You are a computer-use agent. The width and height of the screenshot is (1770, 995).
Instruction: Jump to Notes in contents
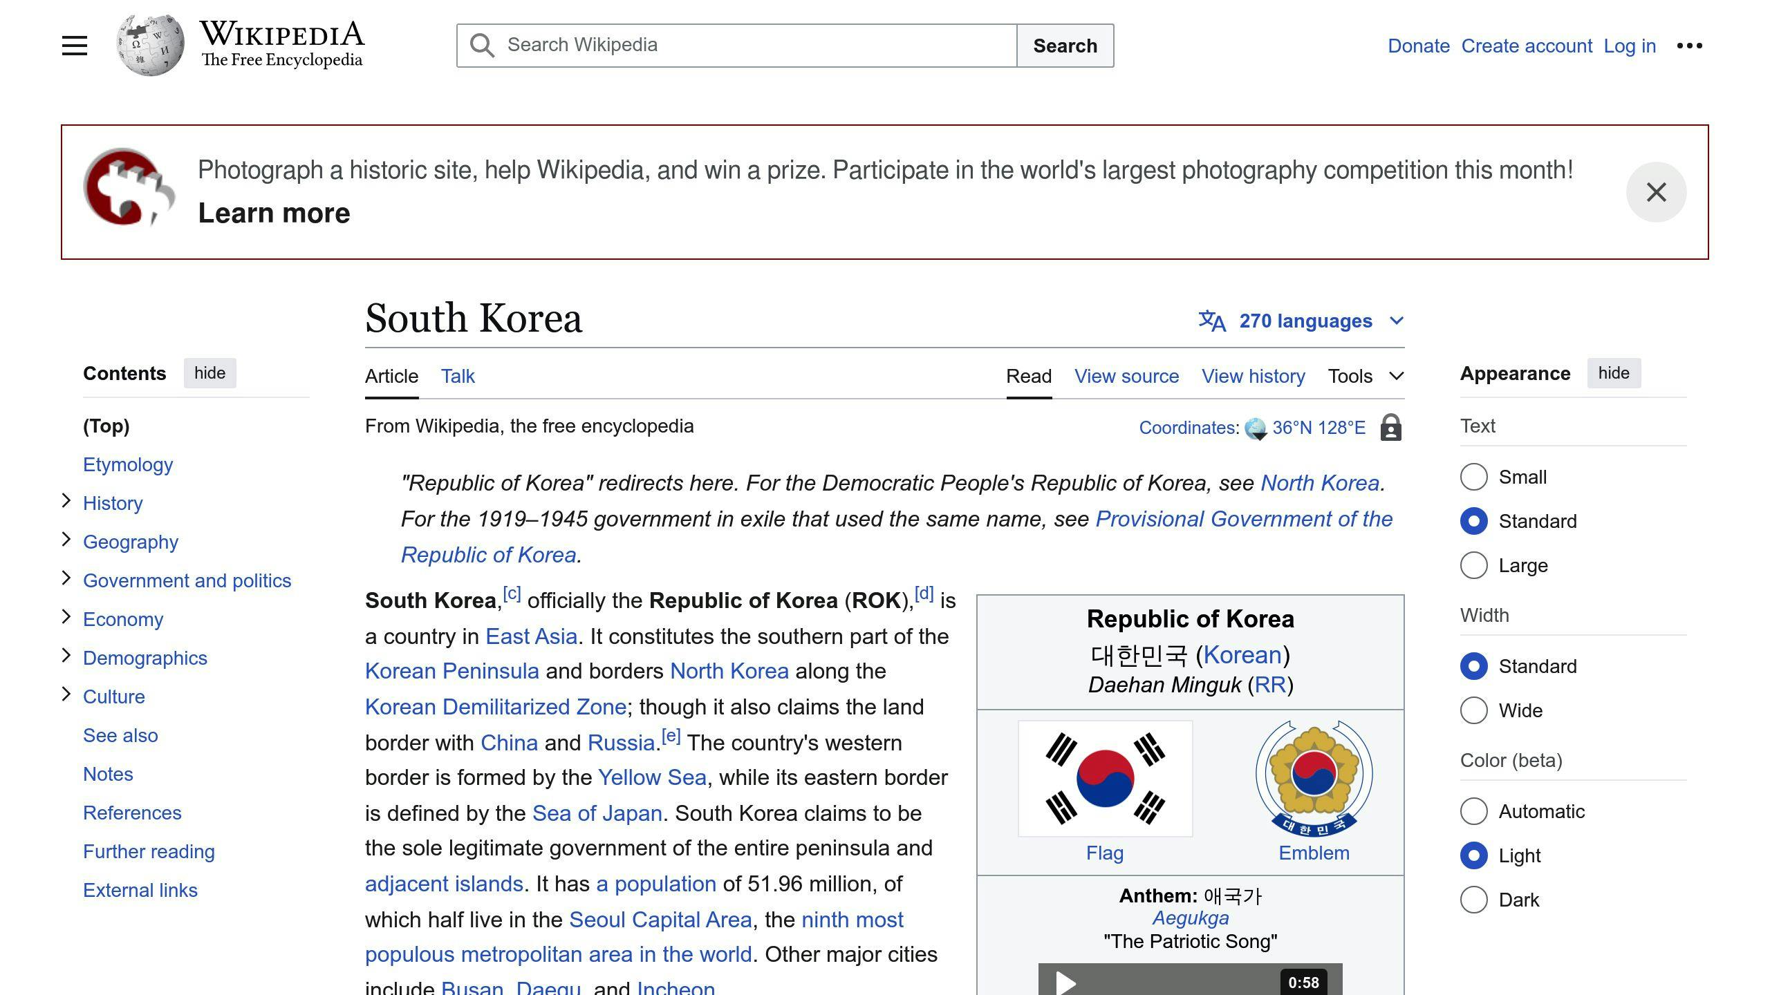point(108,774)
